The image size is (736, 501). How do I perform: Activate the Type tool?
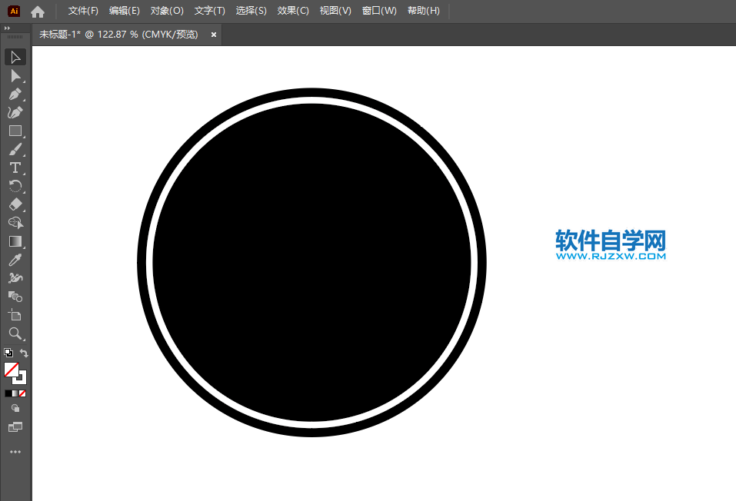[15, 168]
